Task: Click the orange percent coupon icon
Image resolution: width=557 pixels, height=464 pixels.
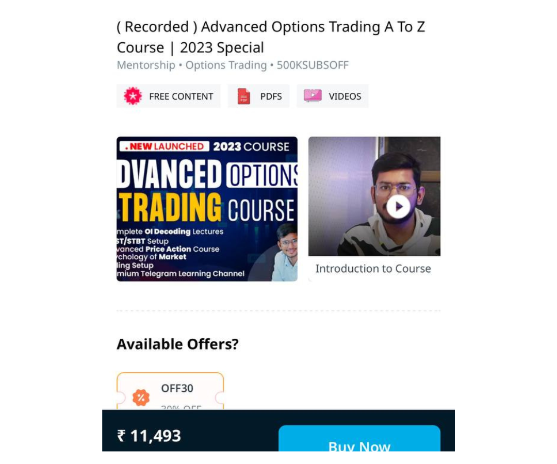Action: click(x=141, y=397)
